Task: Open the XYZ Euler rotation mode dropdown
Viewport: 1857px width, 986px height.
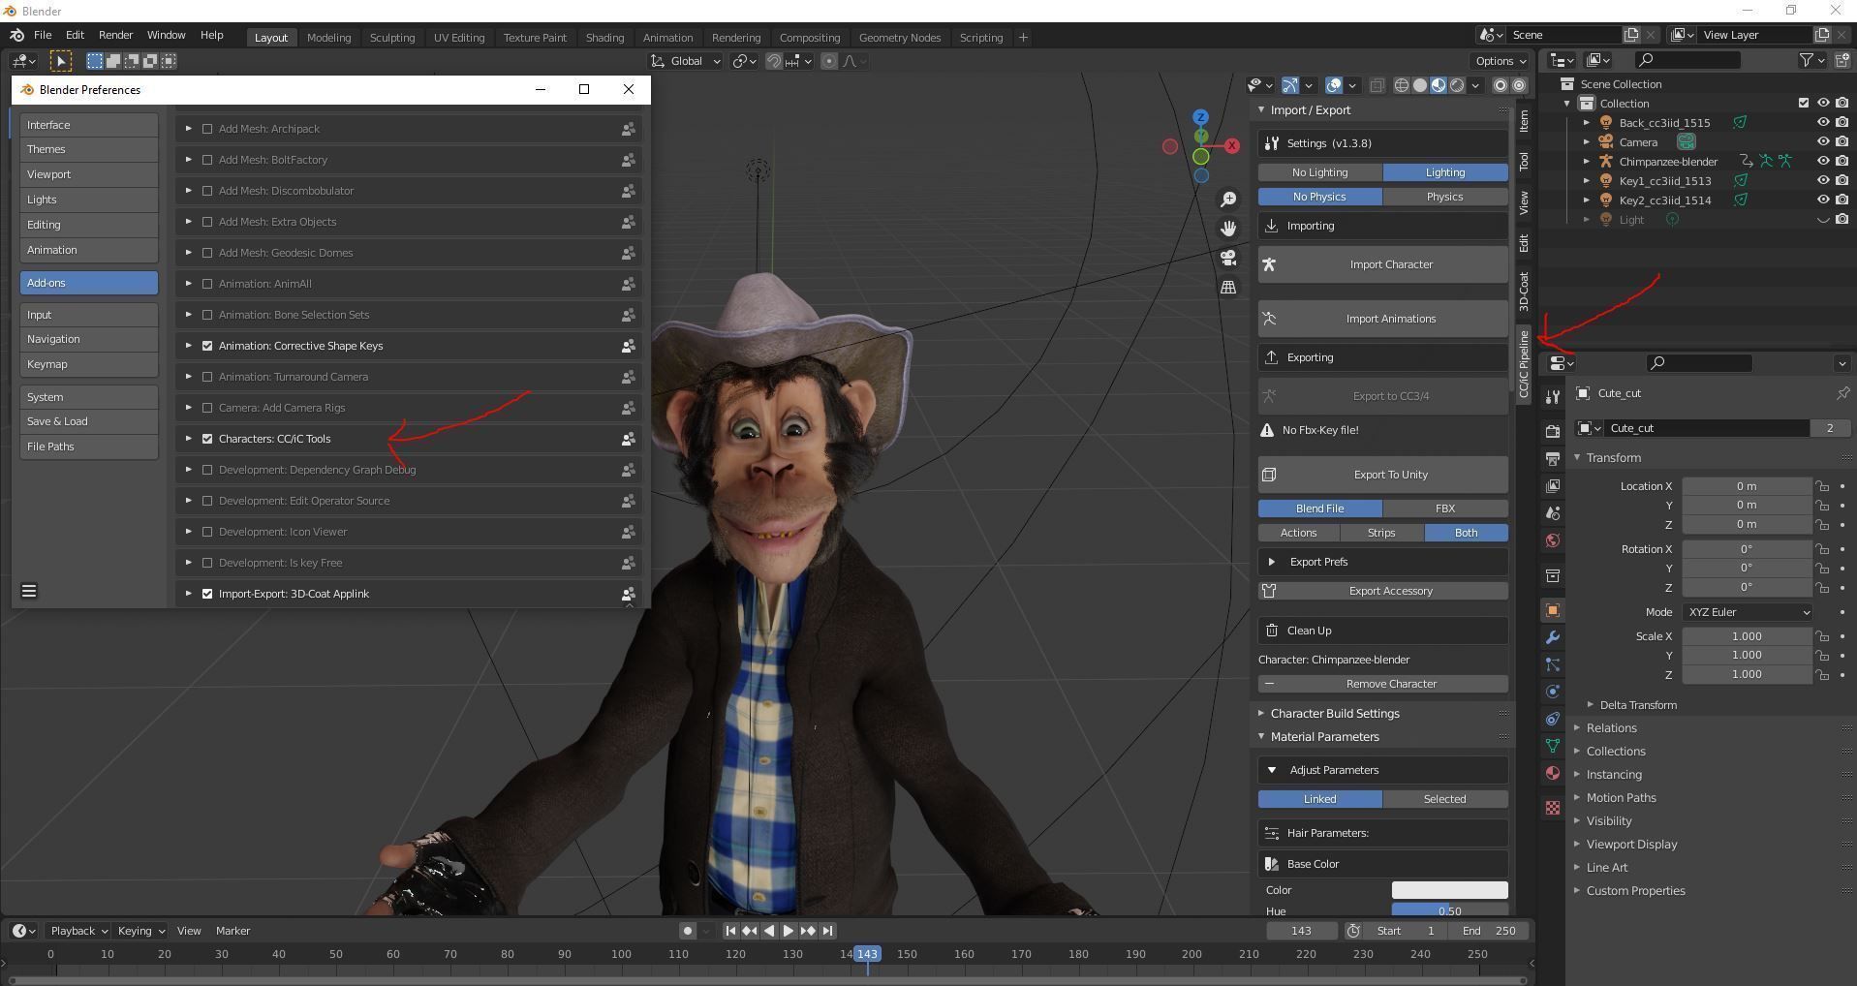Action: pyautogui.click(x=1747, y=612)
